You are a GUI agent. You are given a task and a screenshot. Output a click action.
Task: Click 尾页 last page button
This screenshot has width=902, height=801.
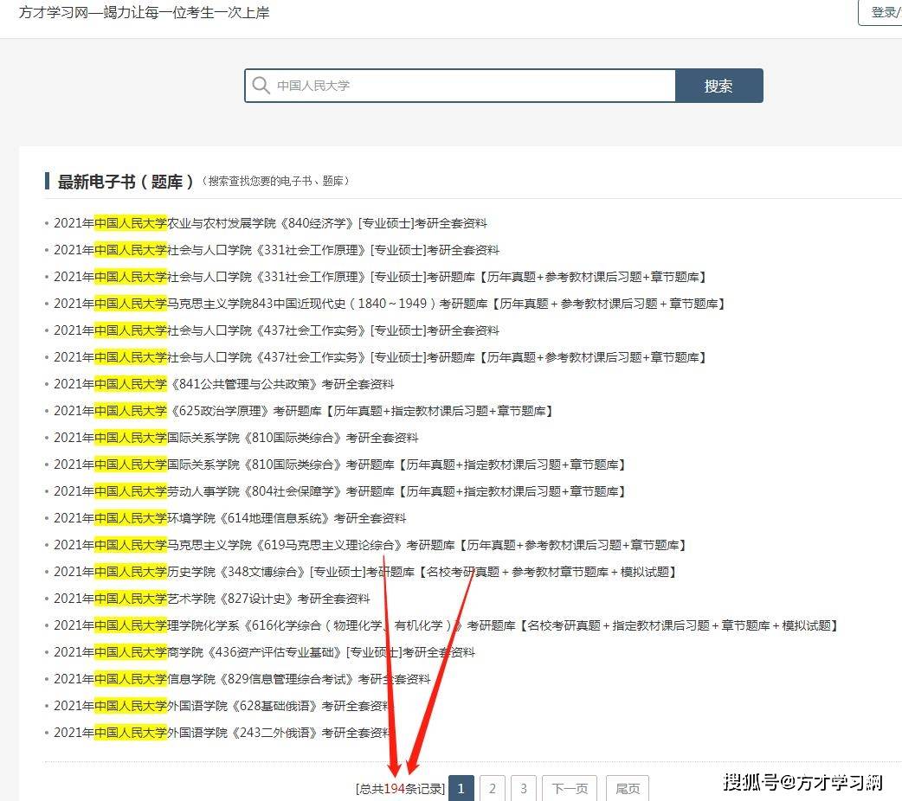click(x=628, y=788)
